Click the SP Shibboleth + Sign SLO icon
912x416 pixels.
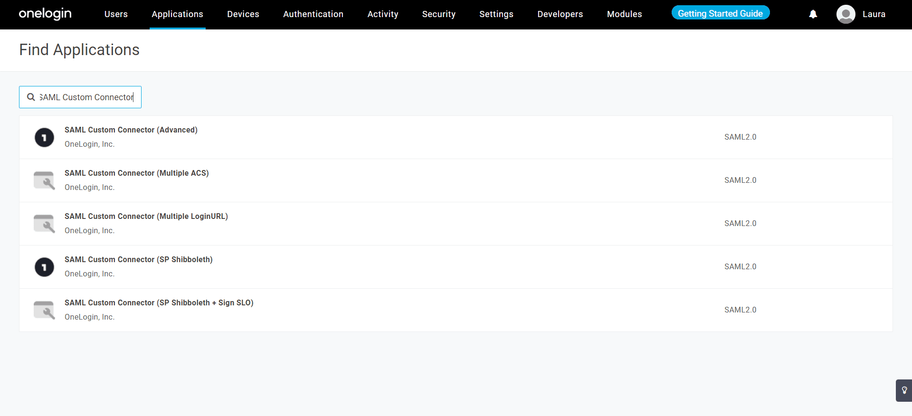coord(44,310)
